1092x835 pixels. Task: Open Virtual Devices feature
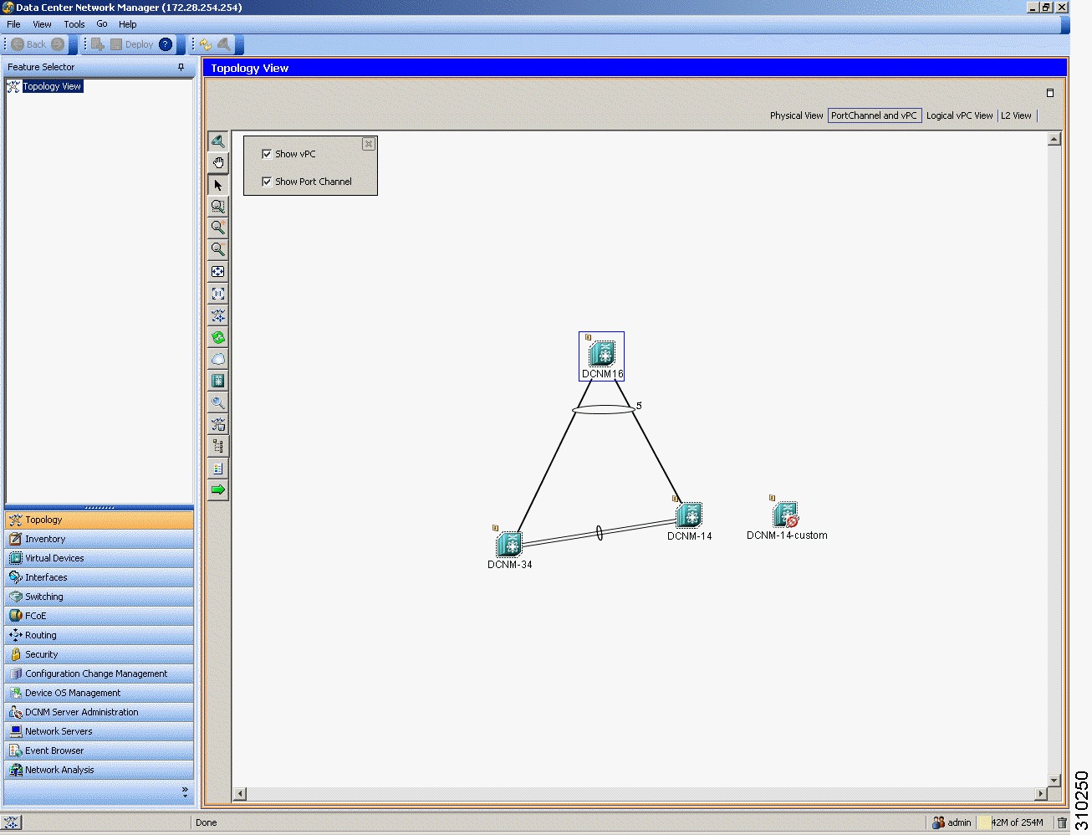(100, 558)
